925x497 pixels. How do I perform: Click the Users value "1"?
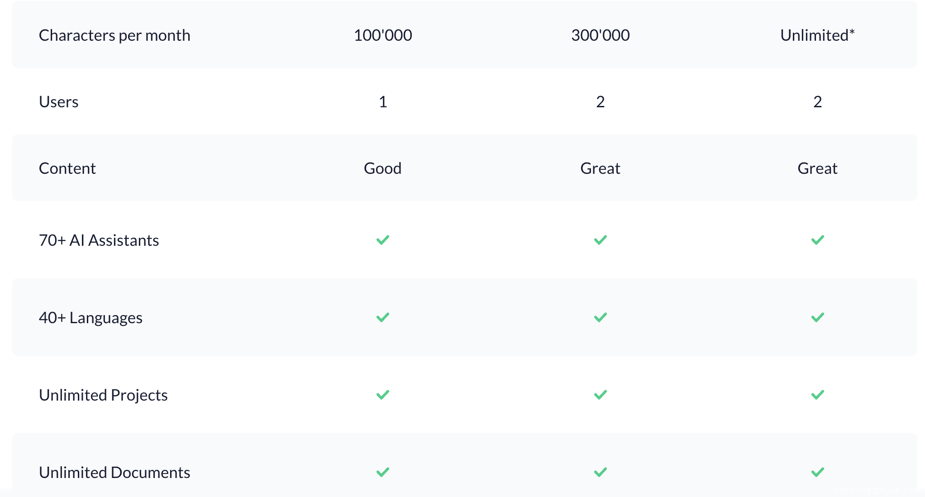[383, 102]
